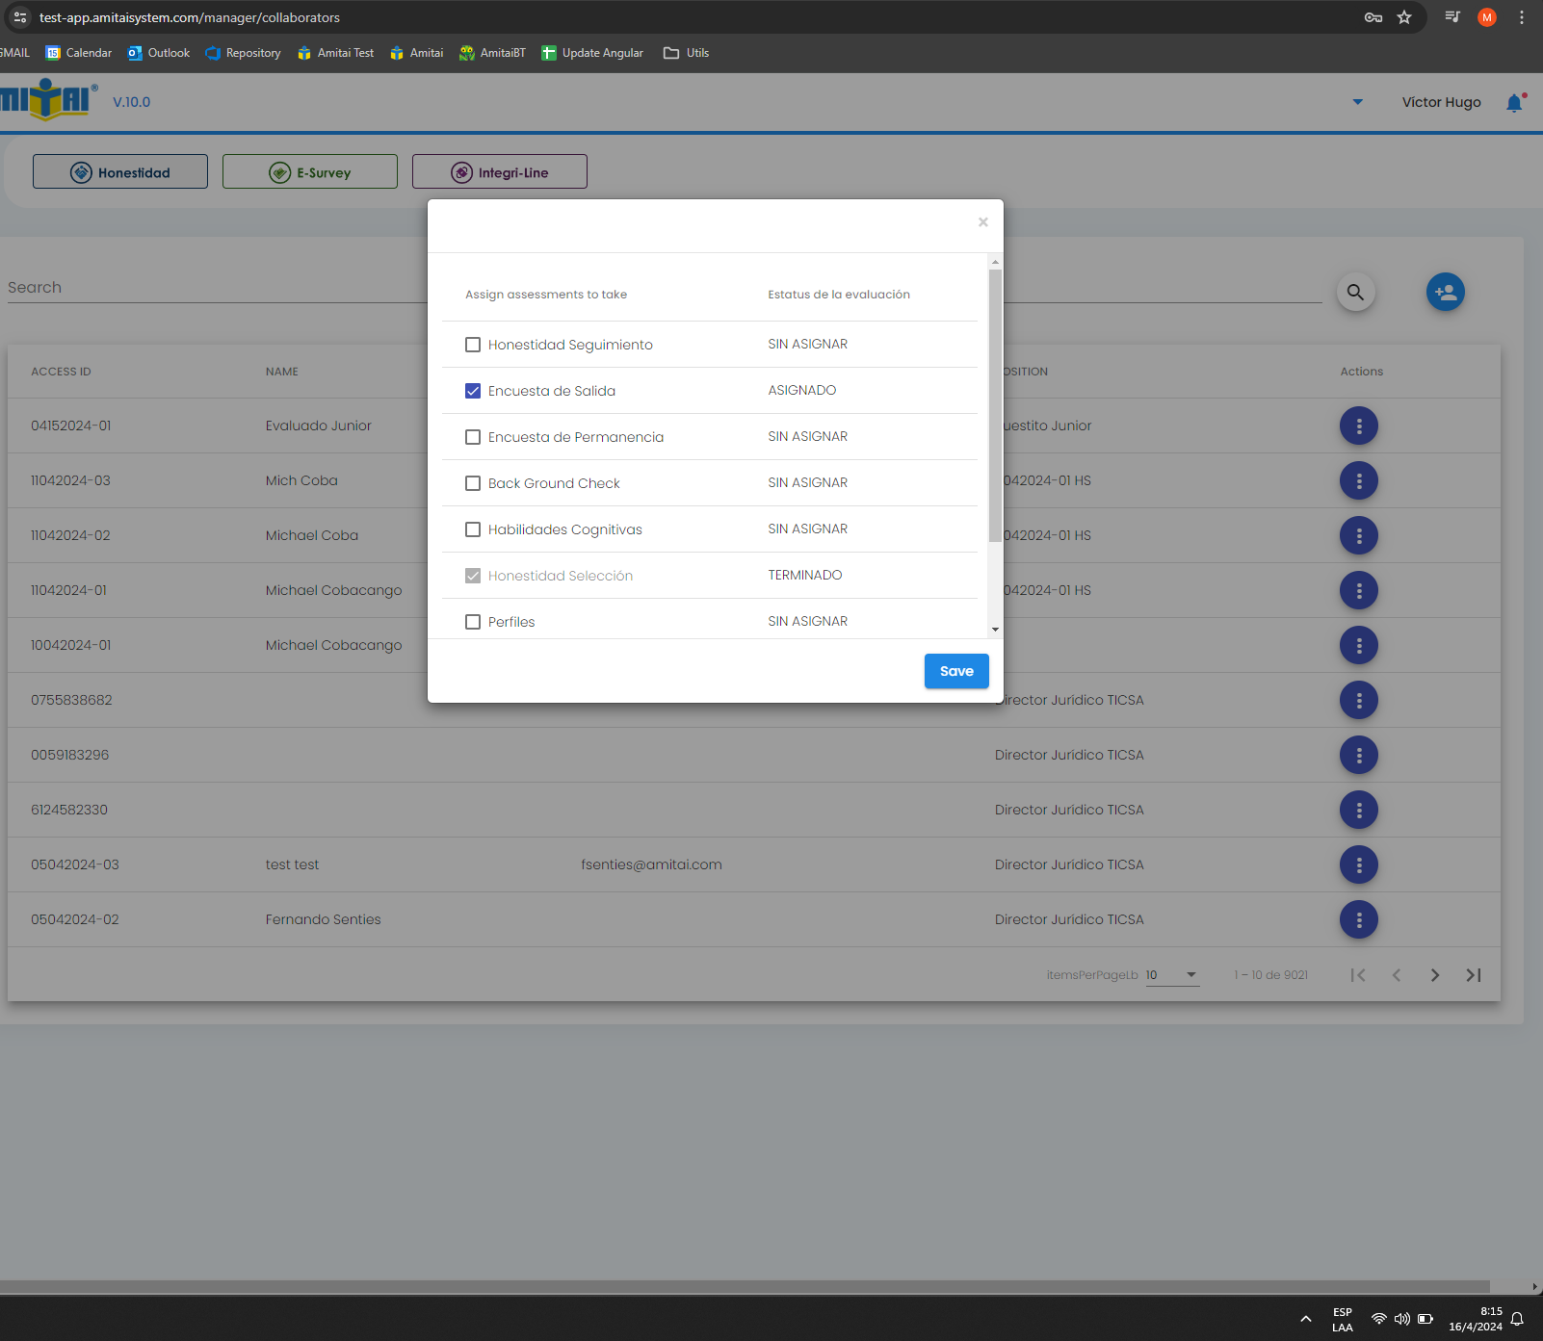Click the search magnifier icon
1543x1341 pixels.
pos(1355,292)
